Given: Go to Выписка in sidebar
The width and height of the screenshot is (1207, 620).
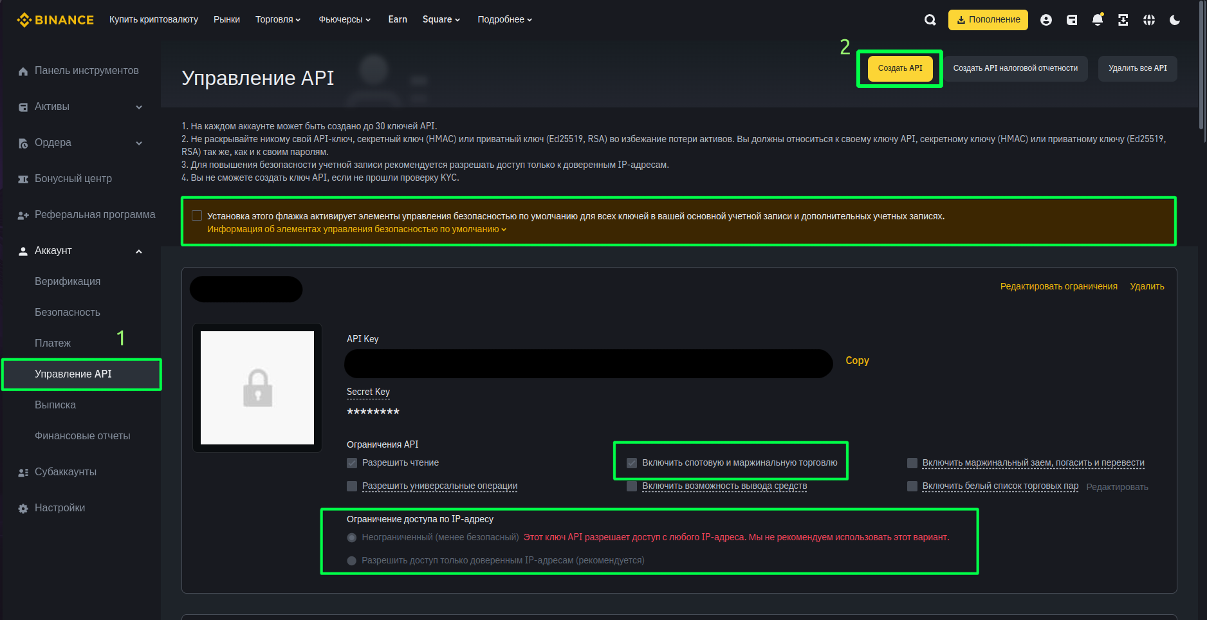Looking at the screenshot, I should [x=55, y=405].
